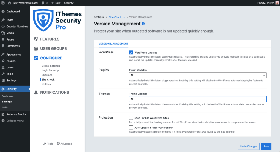Enable Scan For Old WordPress Sites checkbox

131,118
